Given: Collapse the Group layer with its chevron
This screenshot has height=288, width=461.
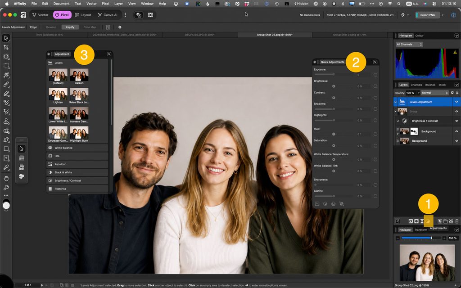Looking at the screenshot, I should point(395,112).
